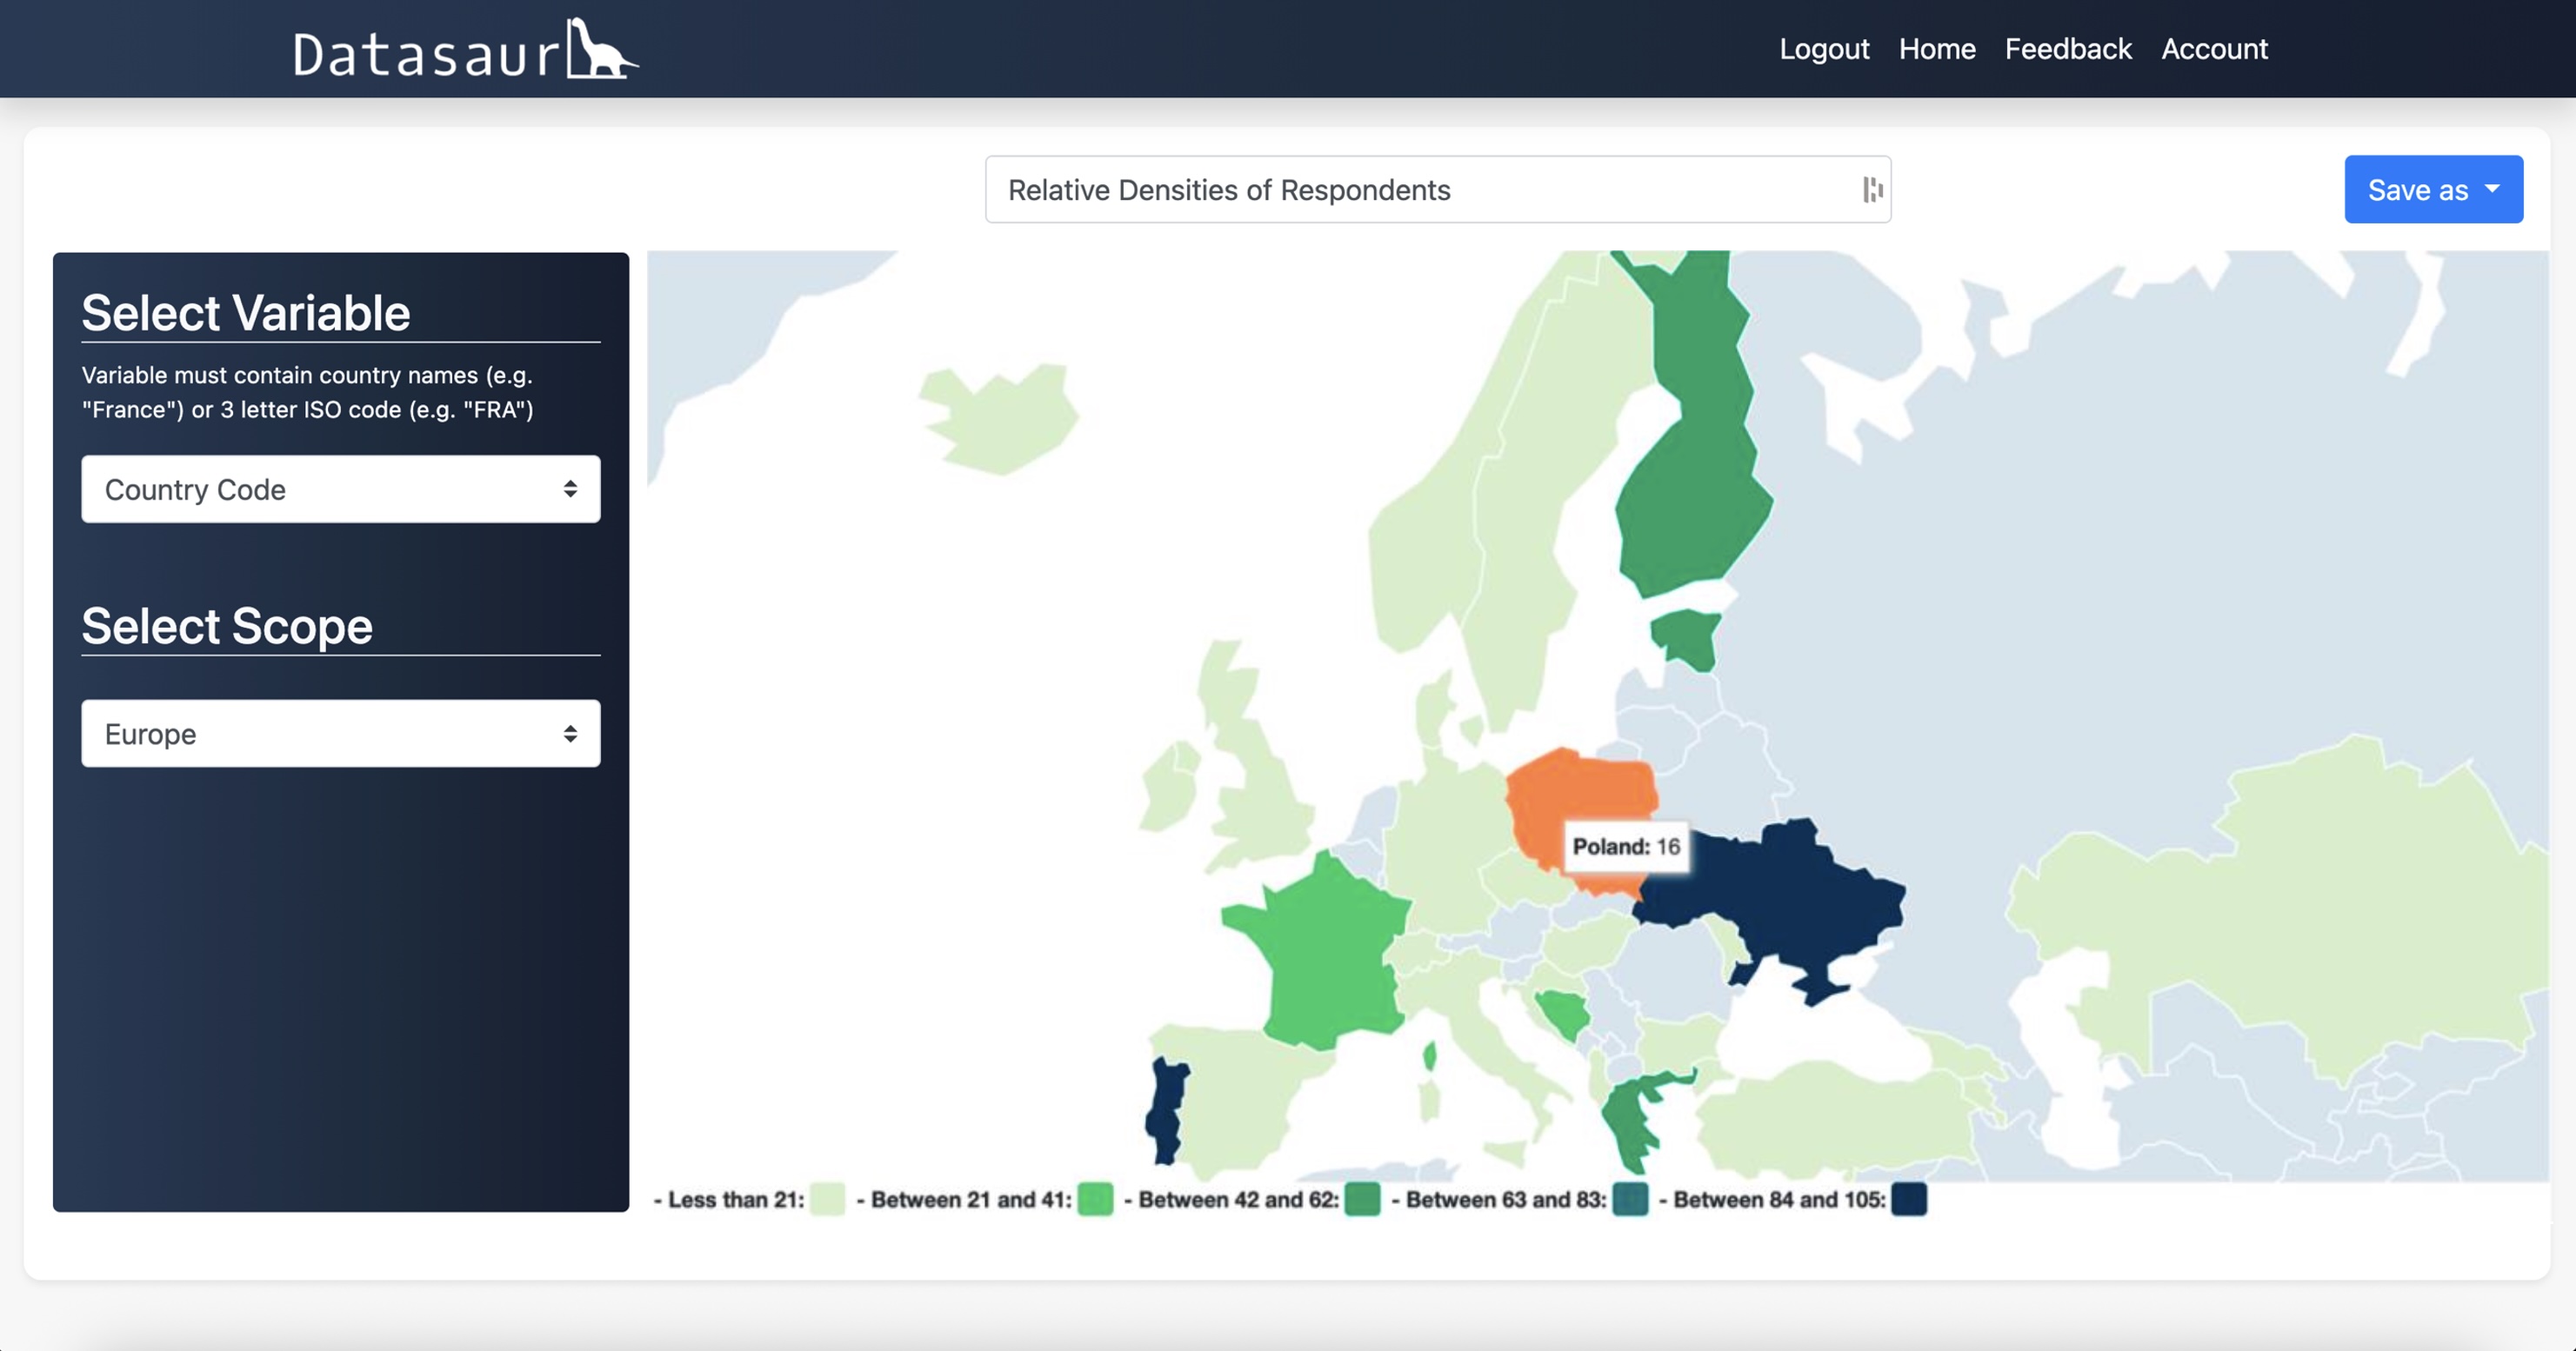Viewport: 2576px width, 1351px height.
Task: Open the Feedback link
Action: click(x=2067, y=49)
